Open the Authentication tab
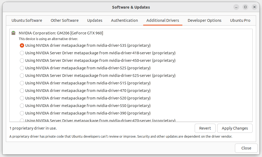Screen dimensions: 262x157 (x=124, y=20)
